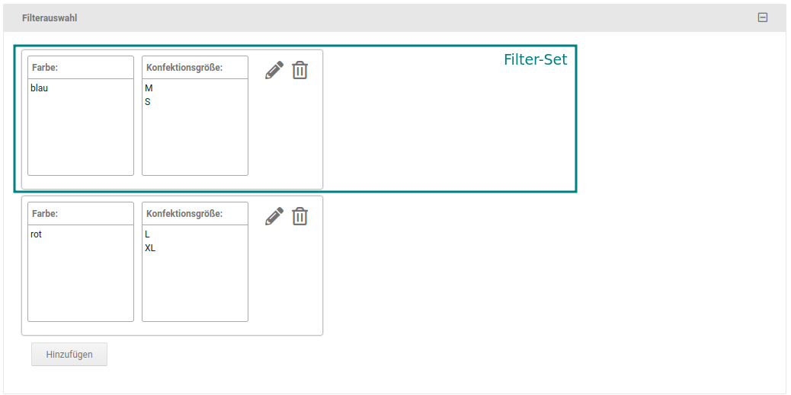
Task: Click empty space below S in size list
Action: [194, 141]
